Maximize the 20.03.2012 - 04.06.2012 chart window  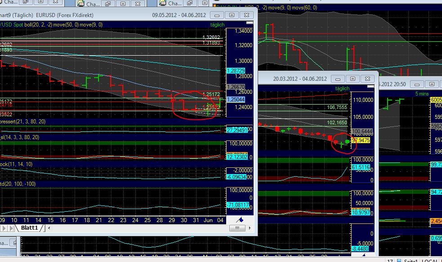tap(353, 79)
